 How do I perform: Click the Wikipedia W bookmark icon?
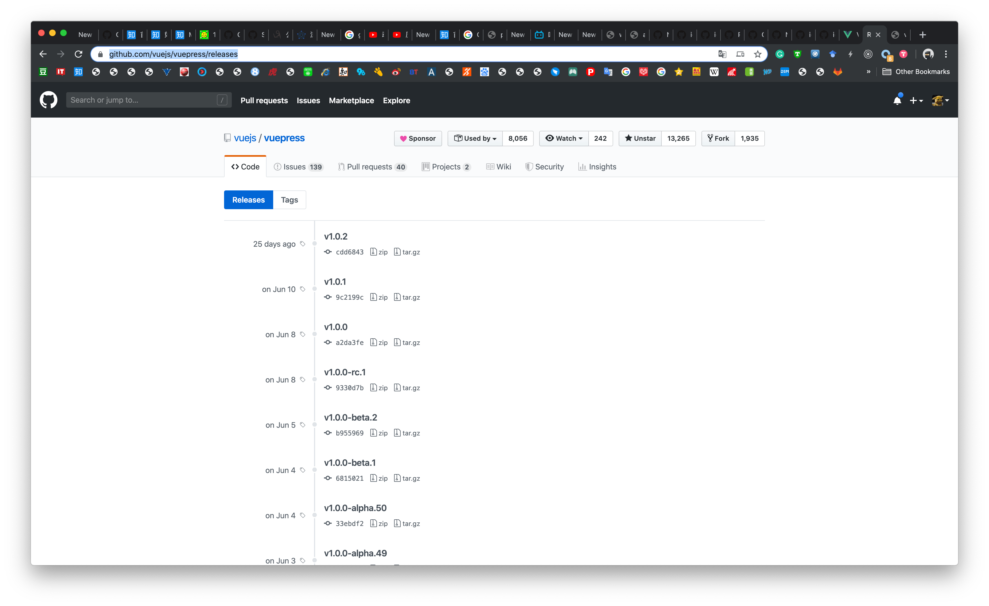tap(714, 72)
